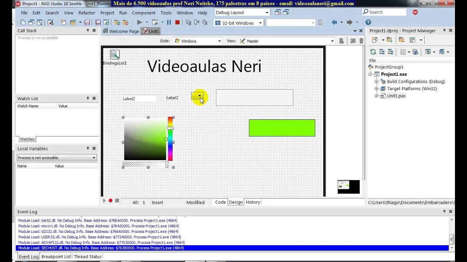Click the Label2 edit field

pos(139,99)
